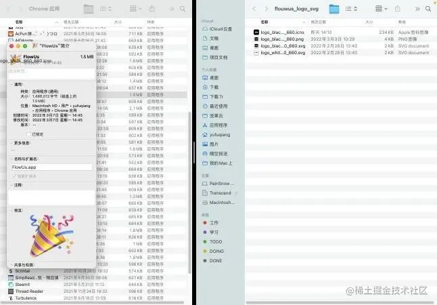Select the logo_whit...0_660.svg file
The height and width of the screenshot is (305, 437).
click(341, 53)
